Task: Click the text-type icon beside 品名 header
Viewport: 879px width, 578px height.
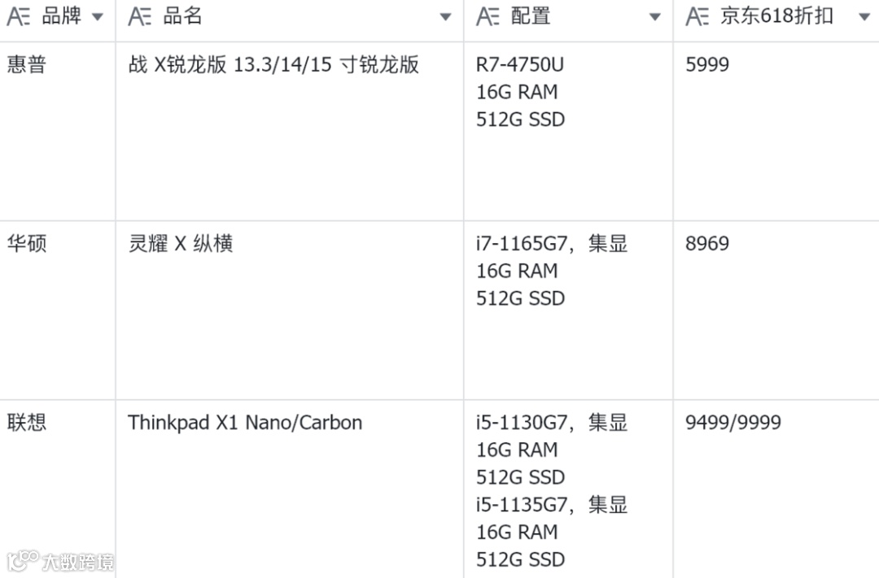Action: point(140,17)
